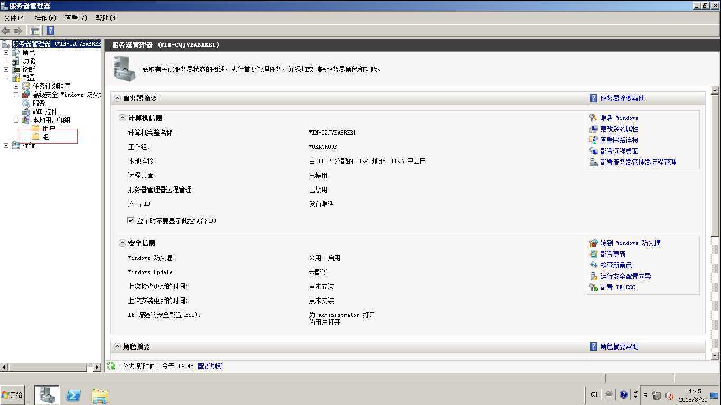Click the 角色 node icon in the tree
The image size is (721, 405).
click(16, 52)
